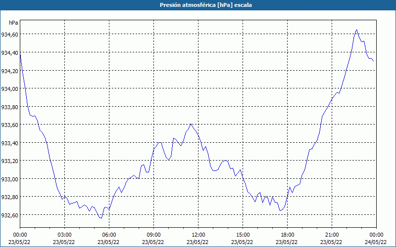The image size is (396, 247).
Task: Select the 933,00 pressure label
Action: [9, 179]
